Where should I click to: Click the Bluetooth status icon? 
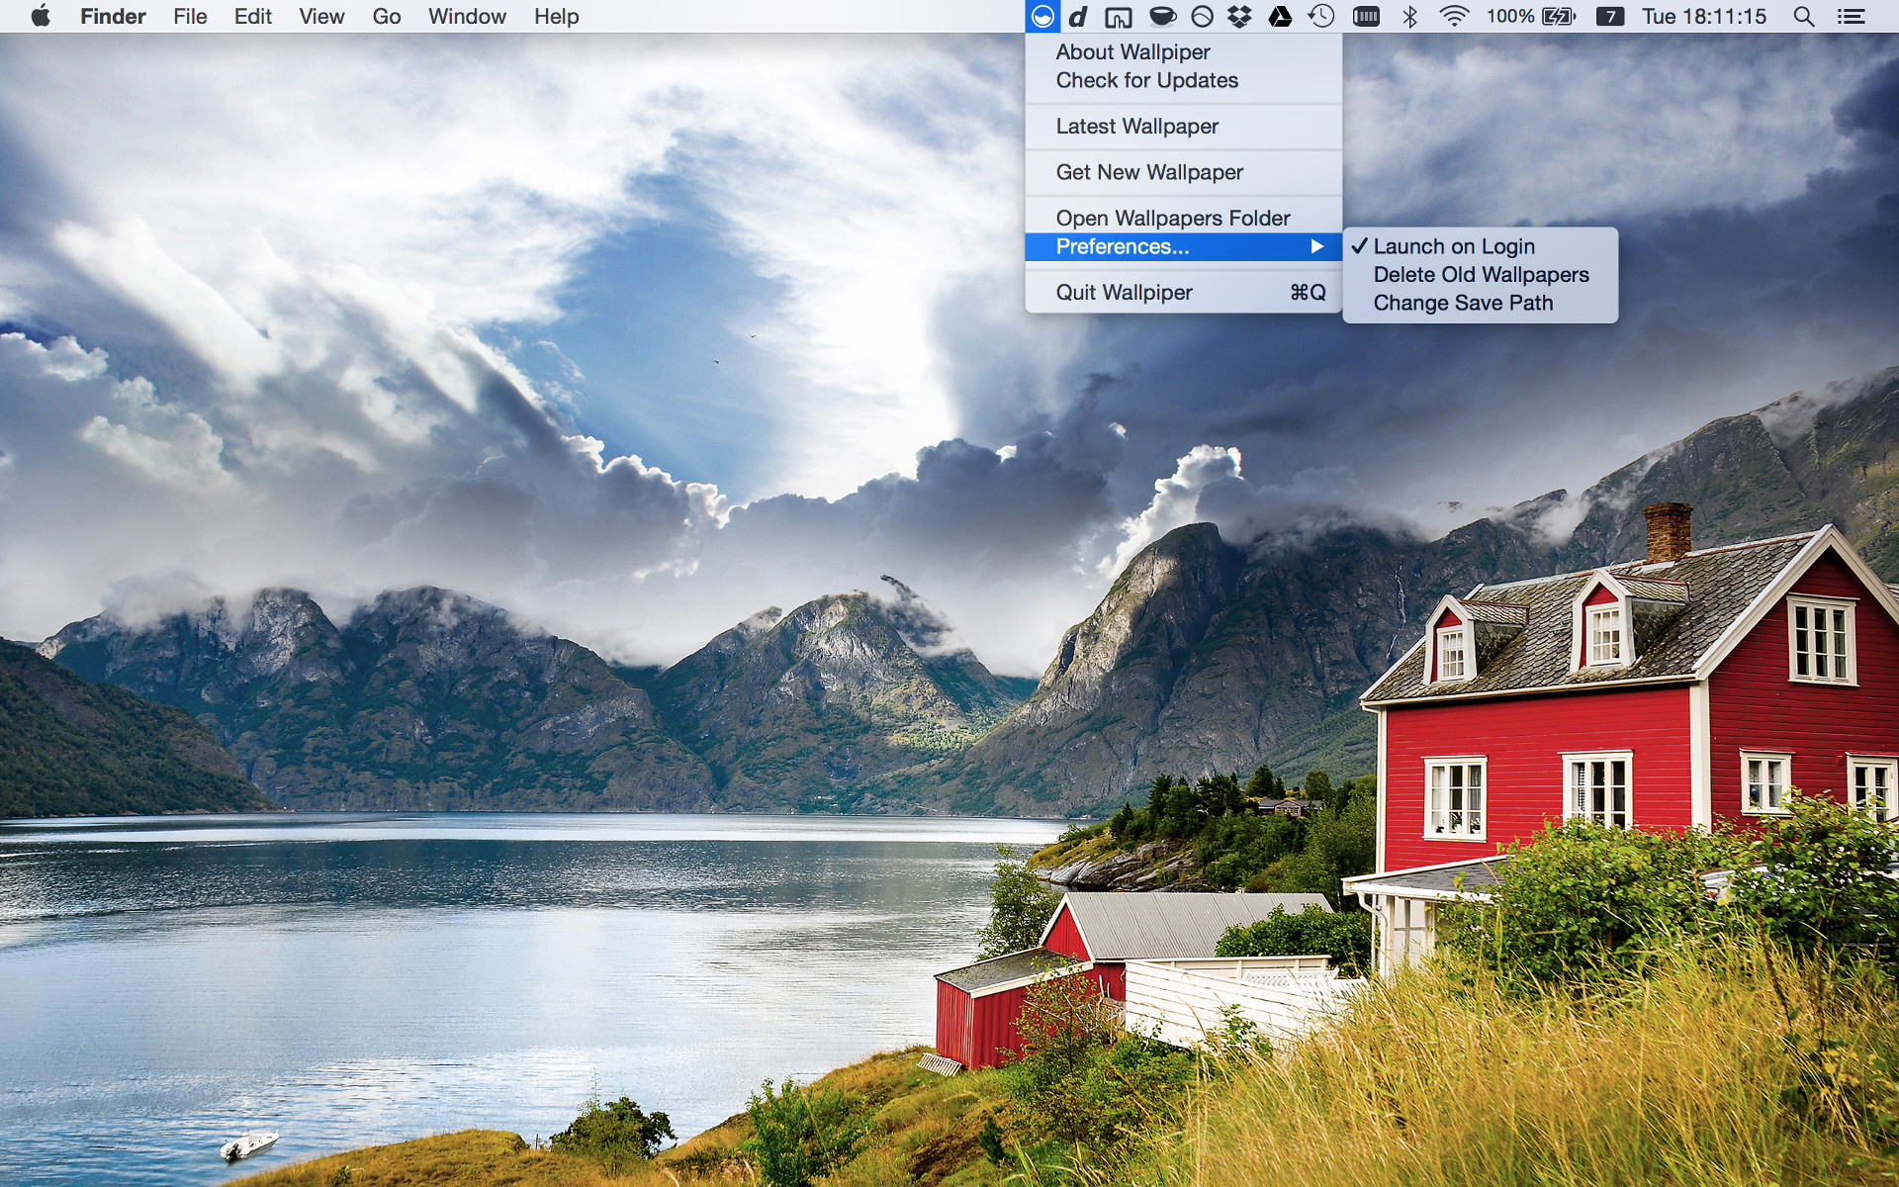(1410, 17)
